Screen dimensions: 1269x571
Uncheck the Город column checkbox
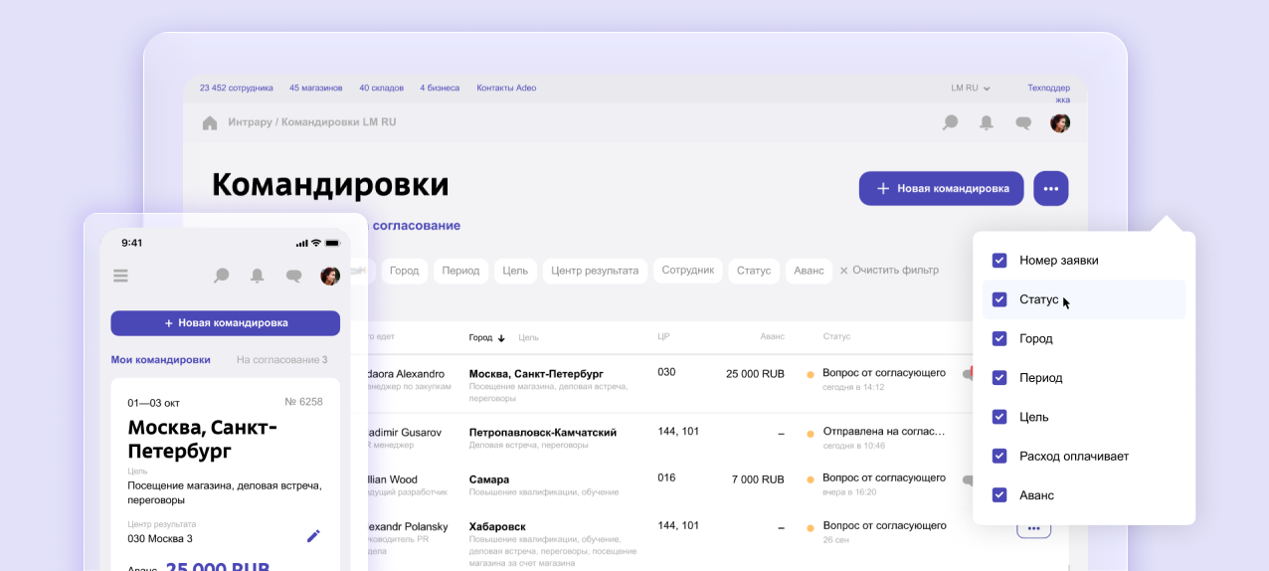coord(999,338)
